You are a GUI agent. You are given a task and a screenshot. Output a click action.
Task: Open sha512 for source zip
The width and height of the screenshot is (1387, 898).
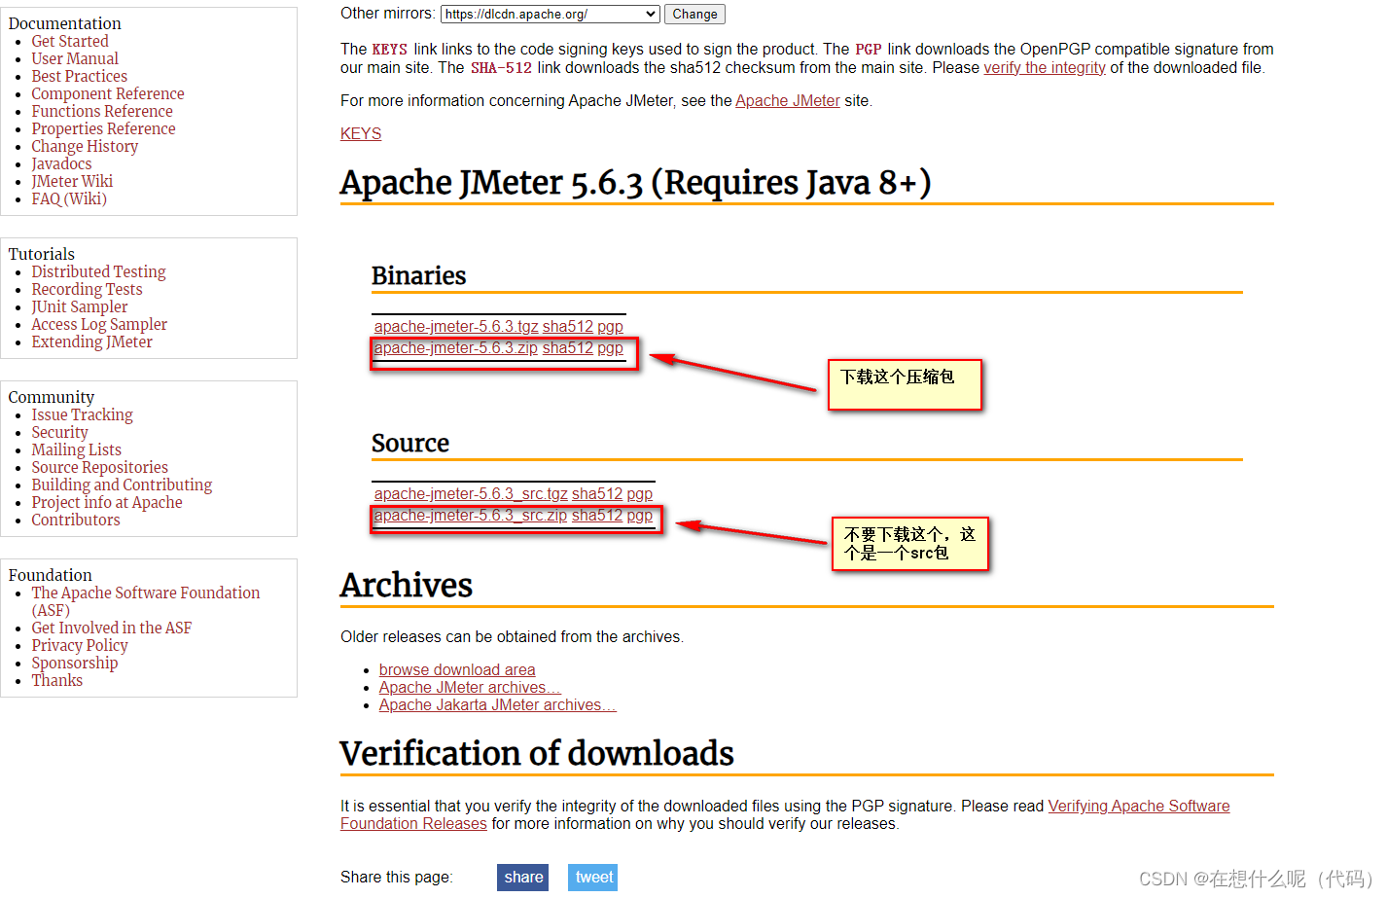597,516
